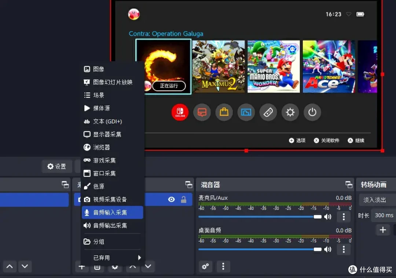Add a 浏览器 source
This screenshot has width=396, height=278.
(x=113, y=147)
